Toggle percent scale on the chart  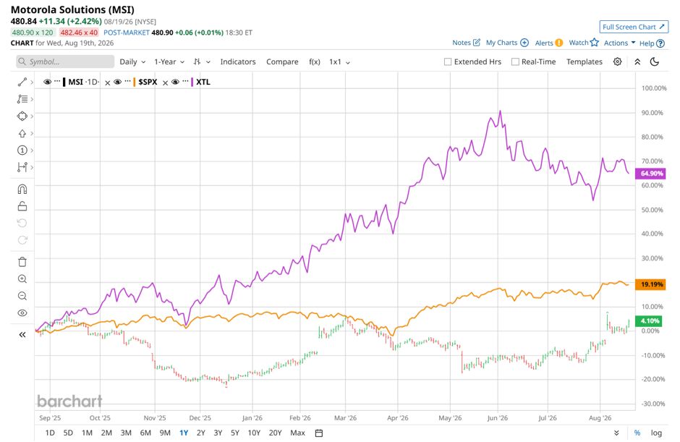[x=637, y=433]
